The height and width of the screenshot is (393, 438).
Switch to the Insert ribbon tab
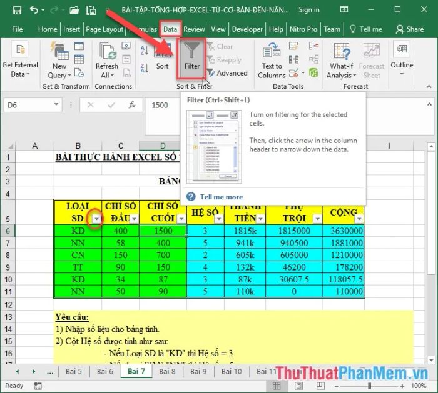pos(71,29)
